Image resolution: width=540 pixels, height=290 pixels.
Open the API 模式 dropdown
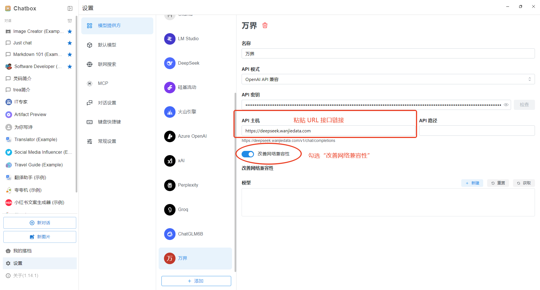tap(388, 79)
